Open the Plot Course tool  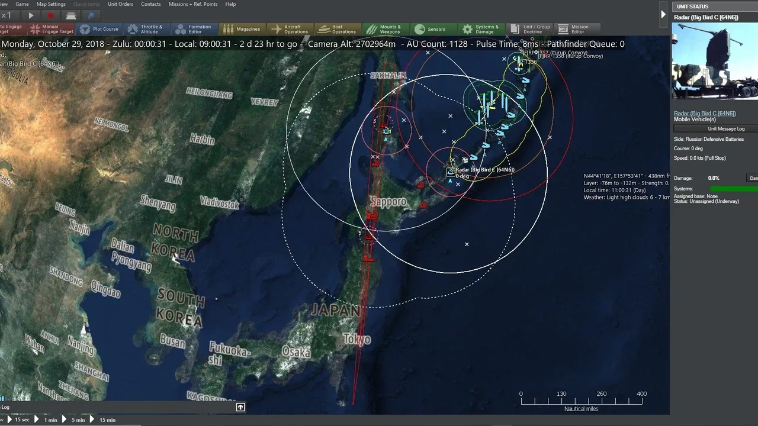pos(99,29)
